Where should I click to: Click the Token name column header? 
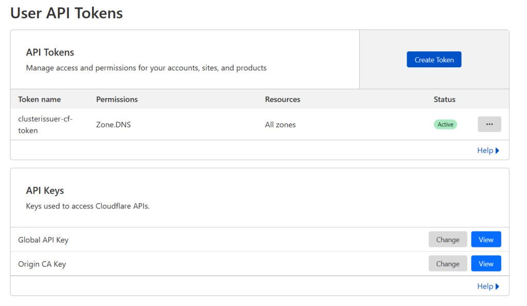40,99
